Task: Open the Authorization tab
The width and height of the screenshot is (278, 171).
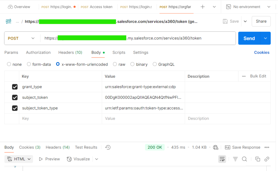Action: [38, 52]
